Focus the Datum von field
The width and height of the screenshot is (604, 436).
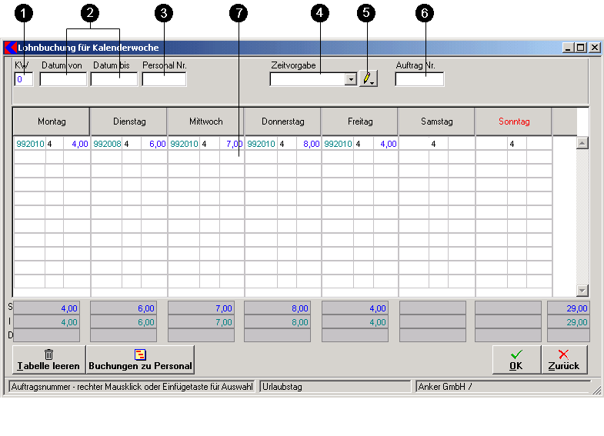(x=63, y=79)
